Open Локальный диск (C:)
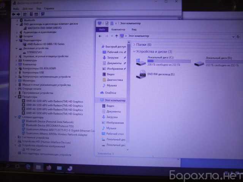The height and width of the screenshot is (182, 243). [x=163, y=61]
